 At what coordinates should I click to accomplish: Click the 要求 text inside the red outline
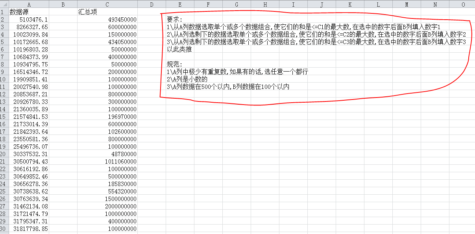[172, 20]
